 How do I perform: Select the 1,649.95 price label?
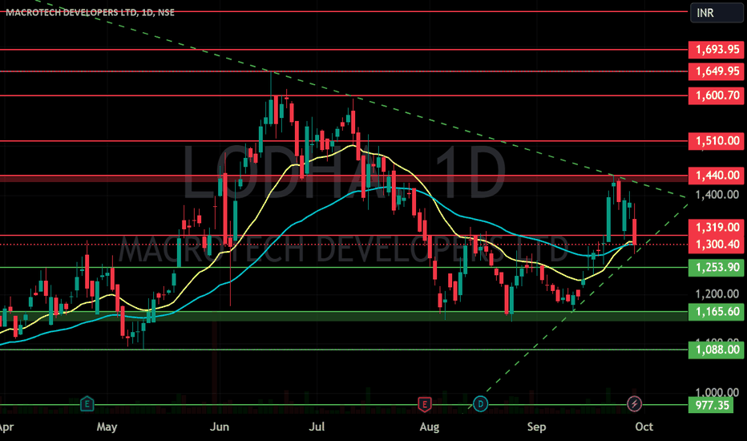click(716, 71)
